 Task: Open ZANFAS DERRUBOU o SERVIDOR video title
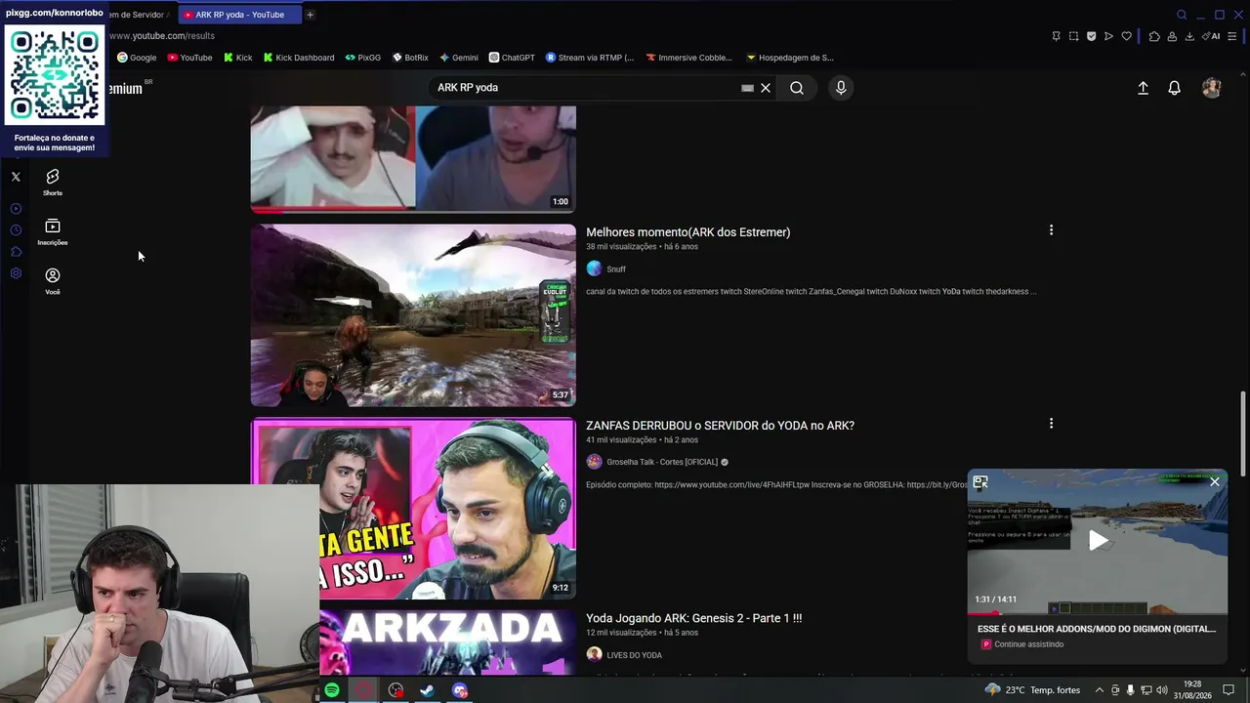click(x=721, y=426)
